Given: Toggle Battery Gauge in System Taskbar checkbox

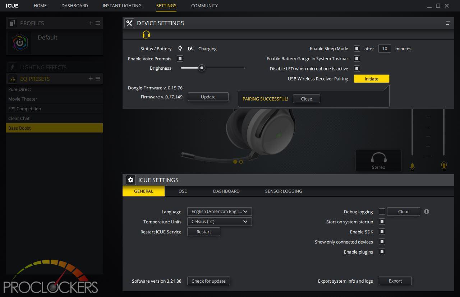Looking at the screenshot, I should [x=357, y=59].
